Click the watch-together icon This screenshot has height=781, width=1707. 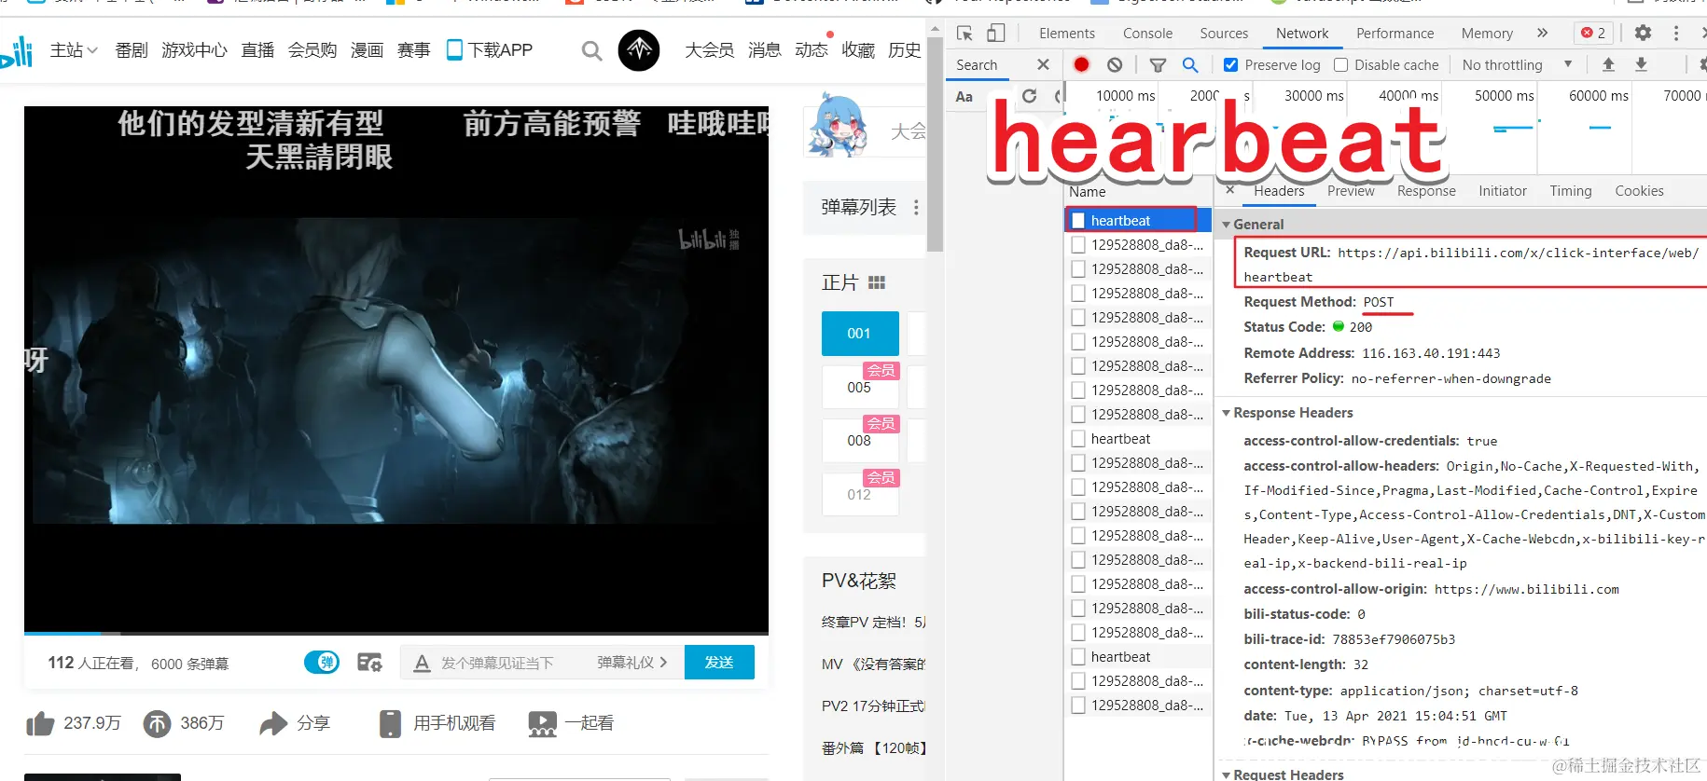[x=542, y=723]
